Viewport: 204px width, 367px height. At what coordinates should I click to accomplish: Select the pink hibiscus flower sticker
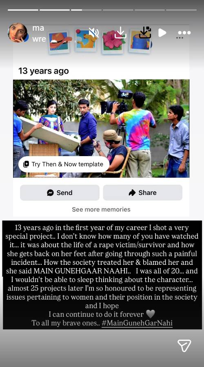113,42
